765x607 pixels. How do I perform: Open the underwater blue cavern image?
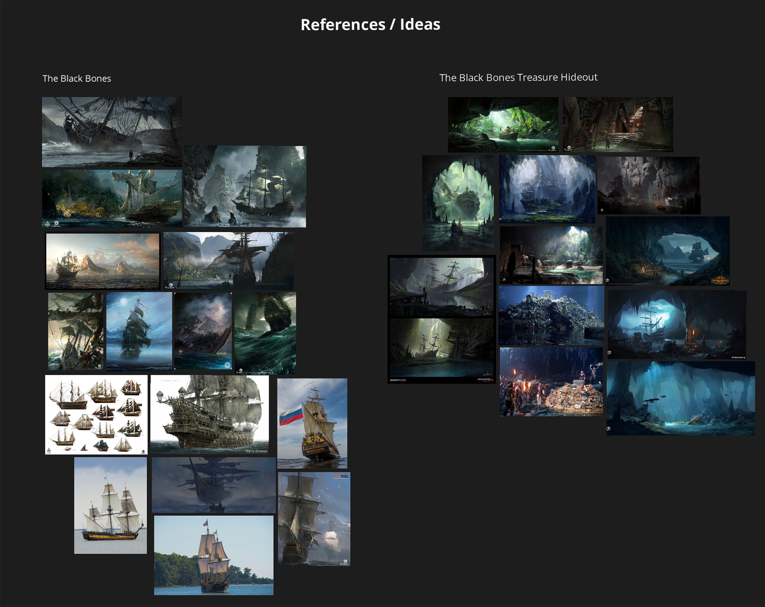coord(680,398)
